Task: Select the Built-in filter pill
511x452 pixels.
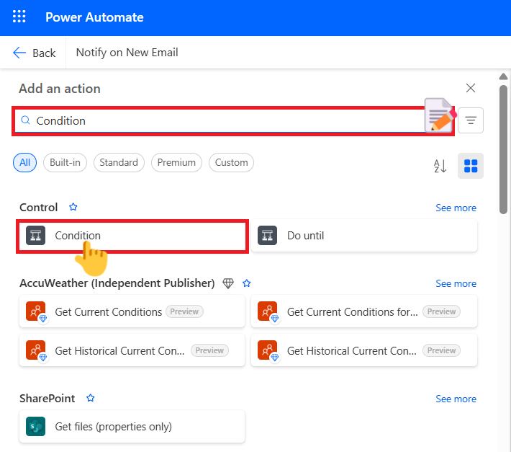Action: (65, 162)
